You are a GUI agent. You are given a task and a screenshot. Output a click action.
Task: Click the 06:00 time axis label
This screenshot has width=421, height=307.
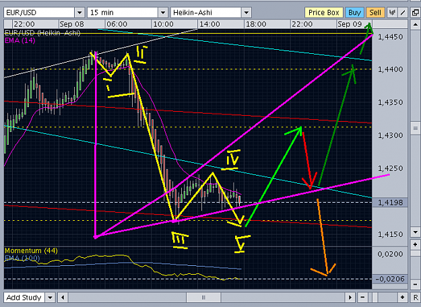(117, 24)
